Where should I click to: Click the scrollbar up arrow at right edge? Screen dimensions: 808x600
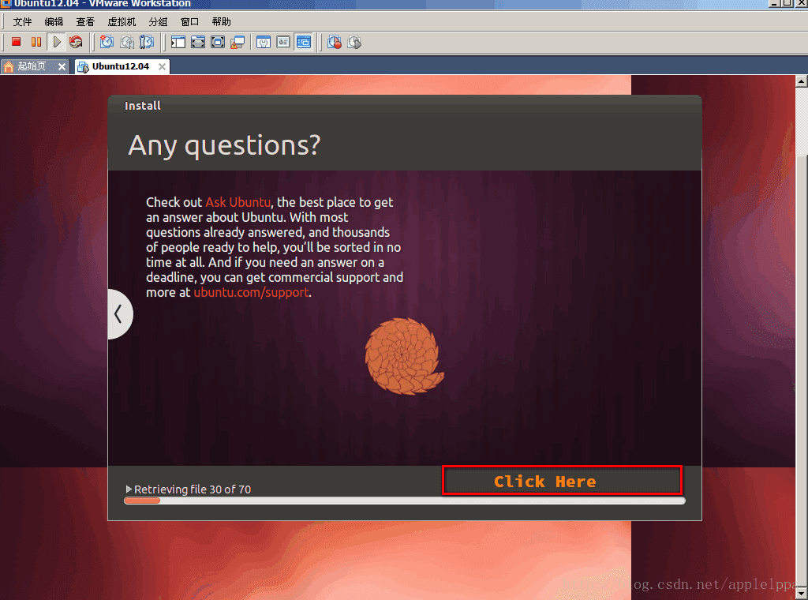[x=802, y=81]
